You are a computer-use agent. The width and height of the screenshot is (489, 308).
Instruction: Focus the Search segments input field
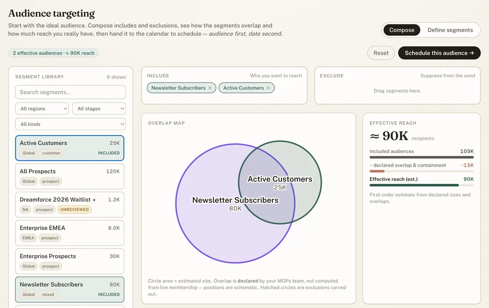(x=70, y=92)
